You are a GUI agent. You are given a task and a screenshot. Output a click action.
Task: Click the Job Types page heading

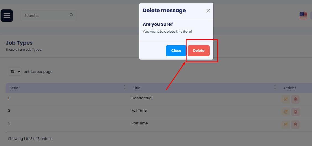(19, 43)
